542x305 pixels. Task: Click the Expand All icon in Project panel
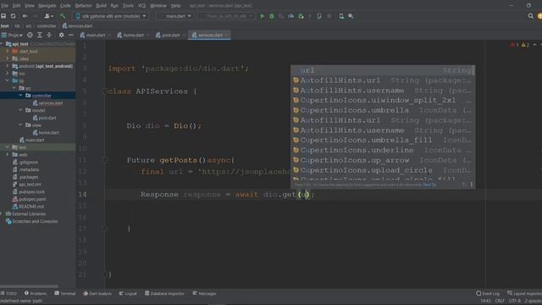(40, 35)
